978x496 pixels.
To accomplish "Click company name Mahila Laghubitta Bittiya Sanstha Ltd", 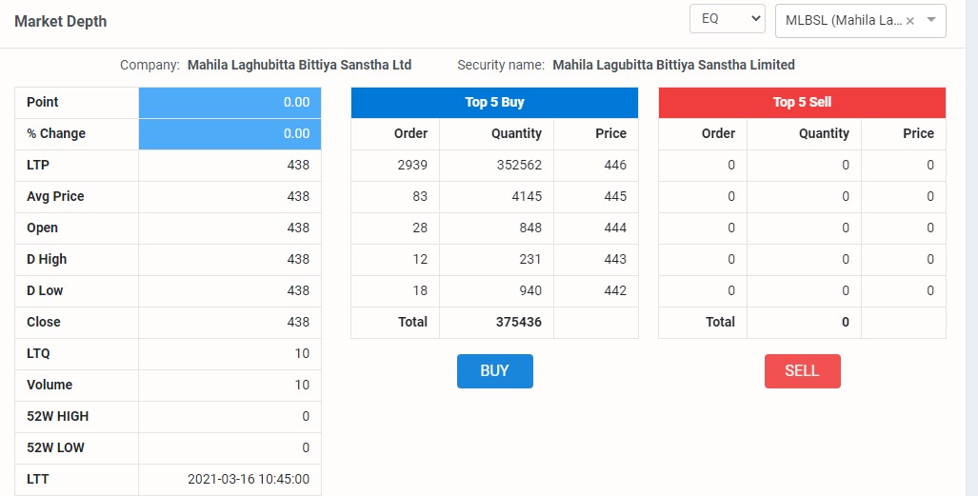I will point(299,65).
